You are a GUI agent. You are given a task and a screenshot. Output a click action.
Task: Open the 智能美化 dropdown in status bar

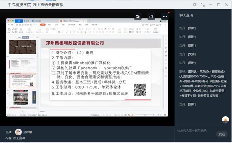click(x=96, y=115)
